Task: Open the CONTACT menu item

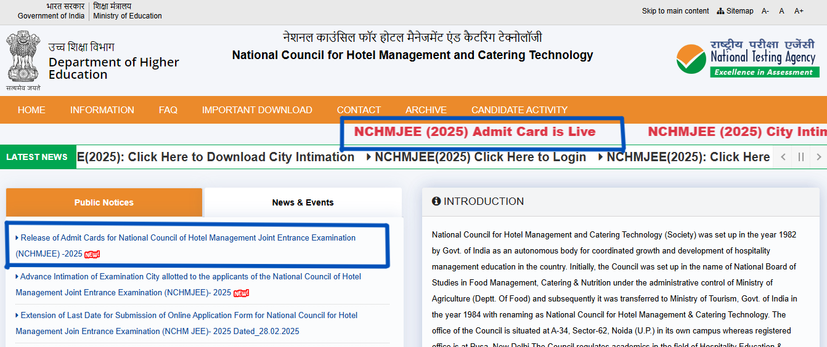Action: click(x=359, y=110)
